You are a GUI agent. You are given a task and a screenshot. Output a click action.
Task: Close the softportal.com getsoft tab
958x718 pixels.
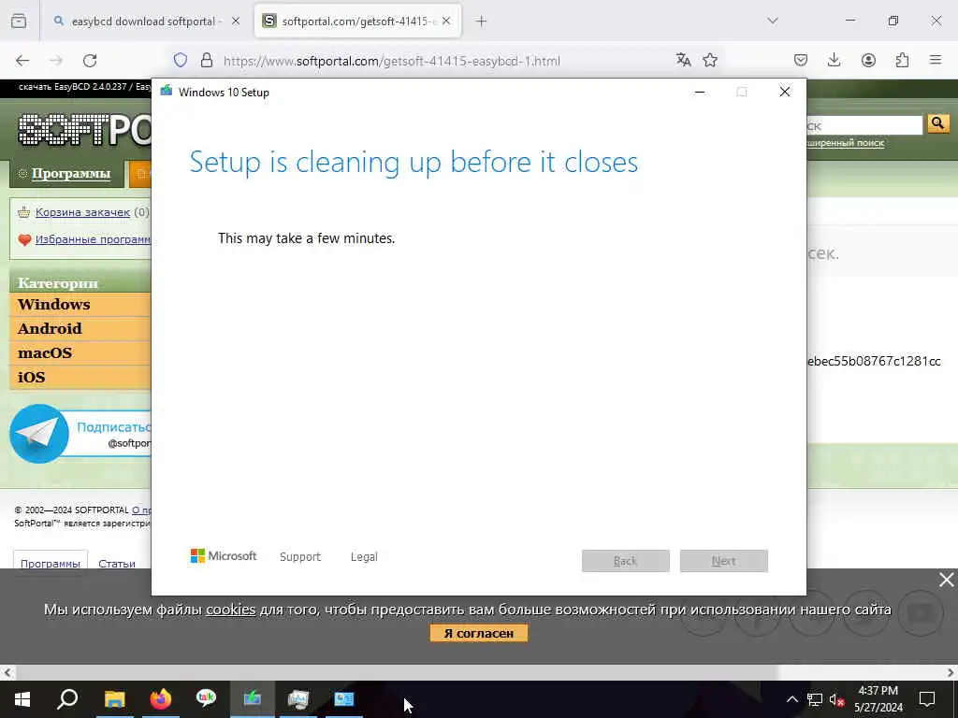446,22
